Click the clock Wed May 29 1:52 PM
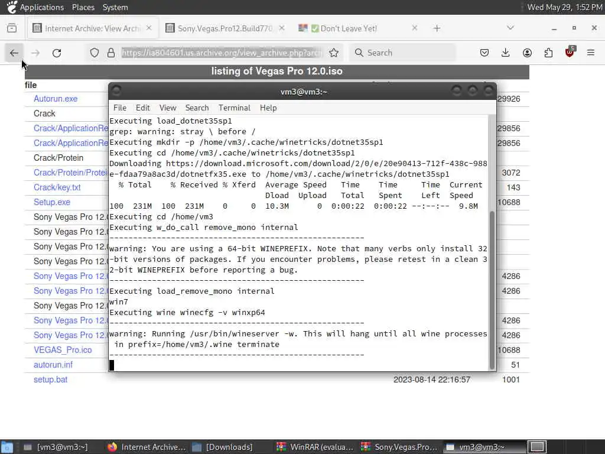The image size is (605, 454). pyautogui.click(x=564, y=7)
